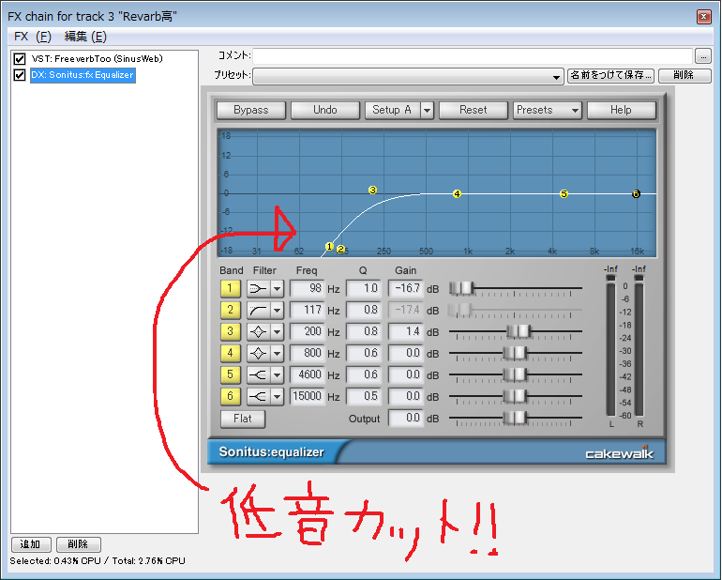Toggle VST FreeverbToo effect checkbox

[20, 59]
